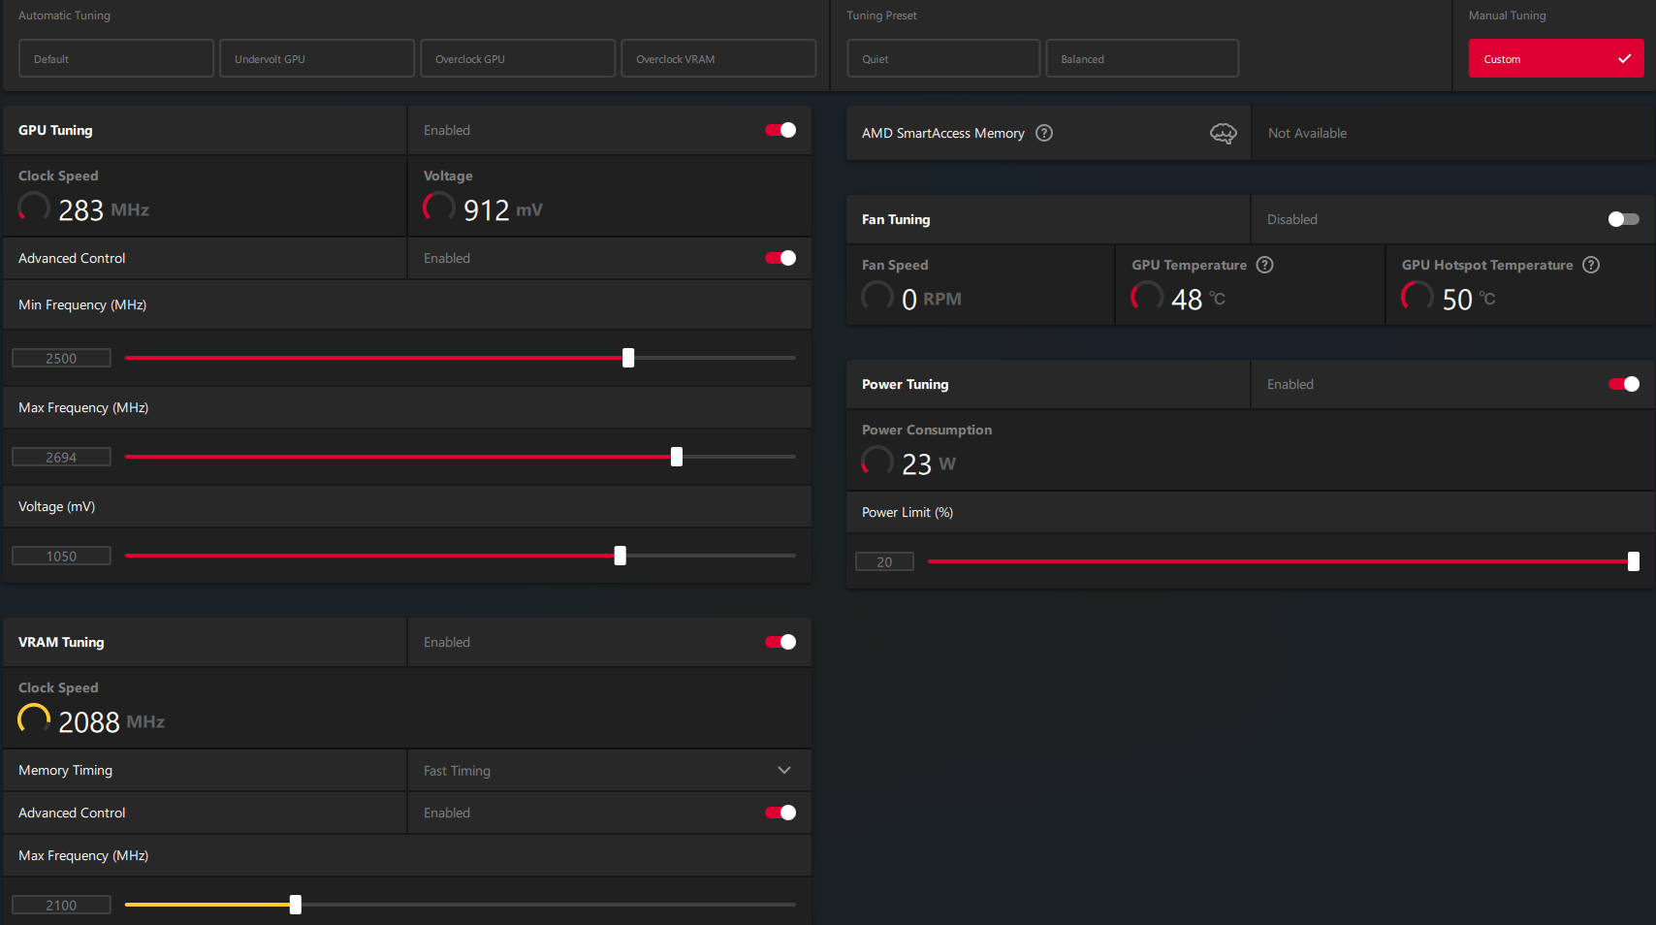Enable the Fan Tuning toggle

tap(1624, 219)
